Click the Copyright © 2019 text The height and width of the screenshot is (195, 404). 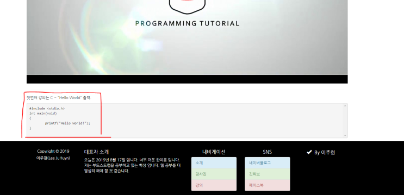pos(53,151)
